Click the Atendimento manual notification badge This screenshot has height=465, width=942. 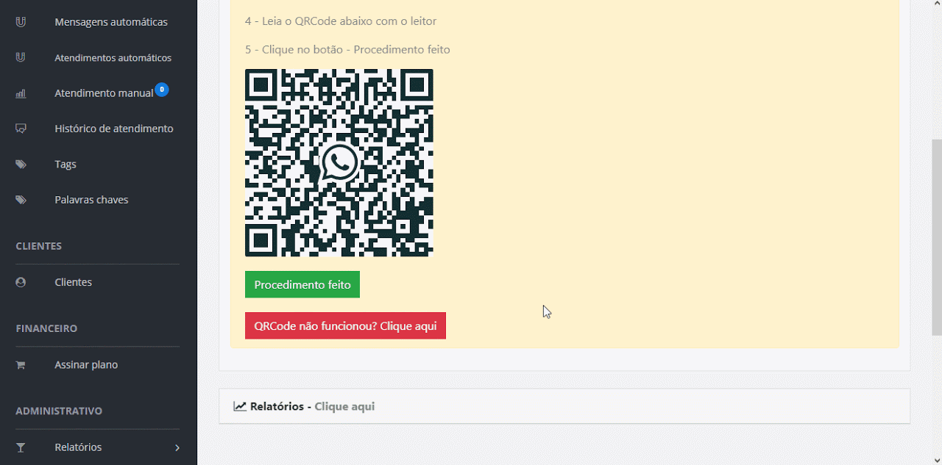[x=162, y=90]
